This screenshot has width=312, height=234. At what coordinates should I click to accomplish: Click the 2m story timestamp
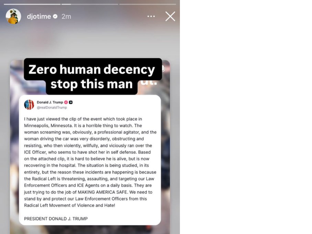(66, 16)
